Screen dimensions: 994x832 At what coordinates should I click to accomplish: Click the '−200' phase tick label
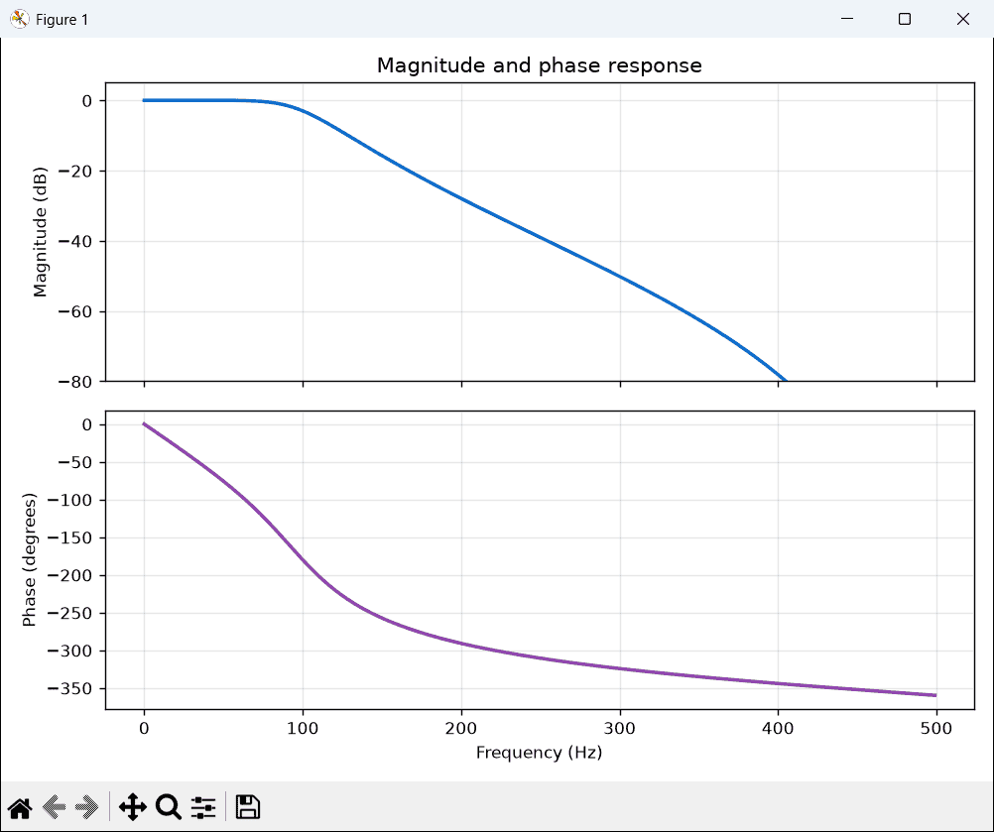[69, 575]
